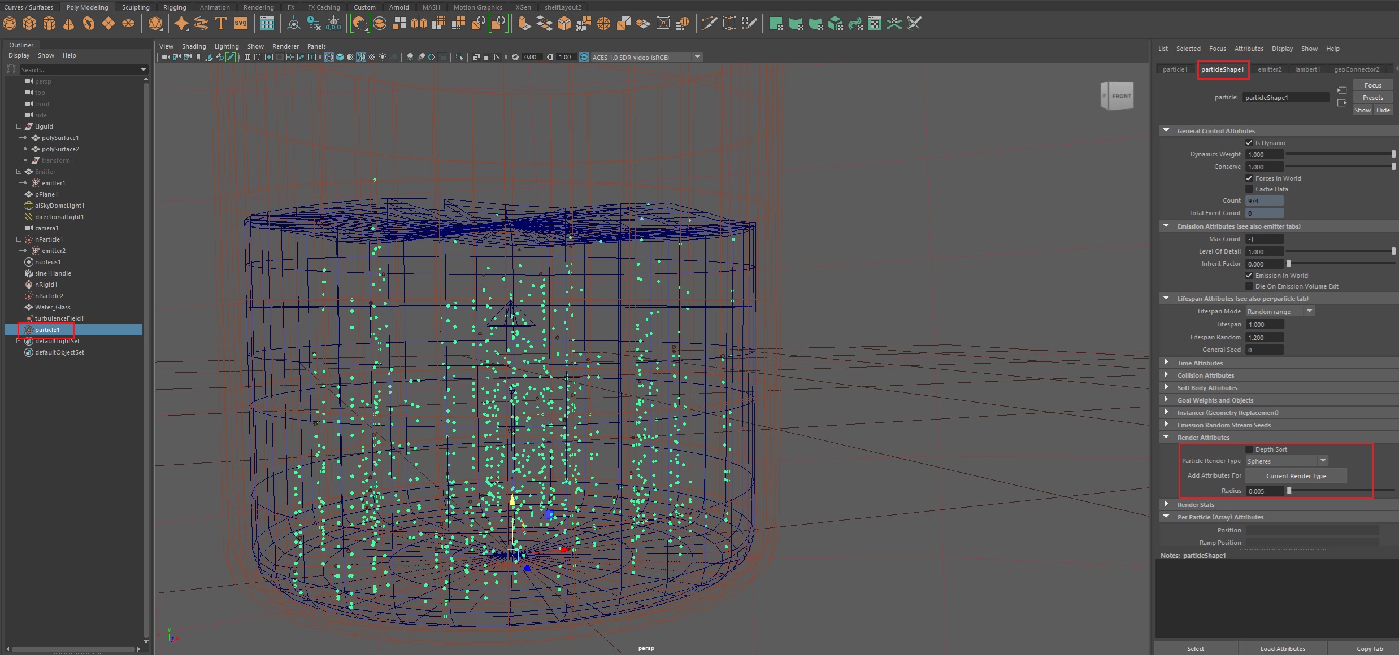Toggle the viewport grid icon
This screenshot has height=655, width=1399.
pyautogui.click(x=247, y=57)
